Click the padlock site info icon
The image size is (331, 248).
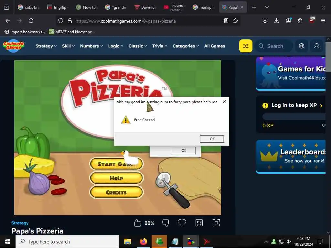70,21
